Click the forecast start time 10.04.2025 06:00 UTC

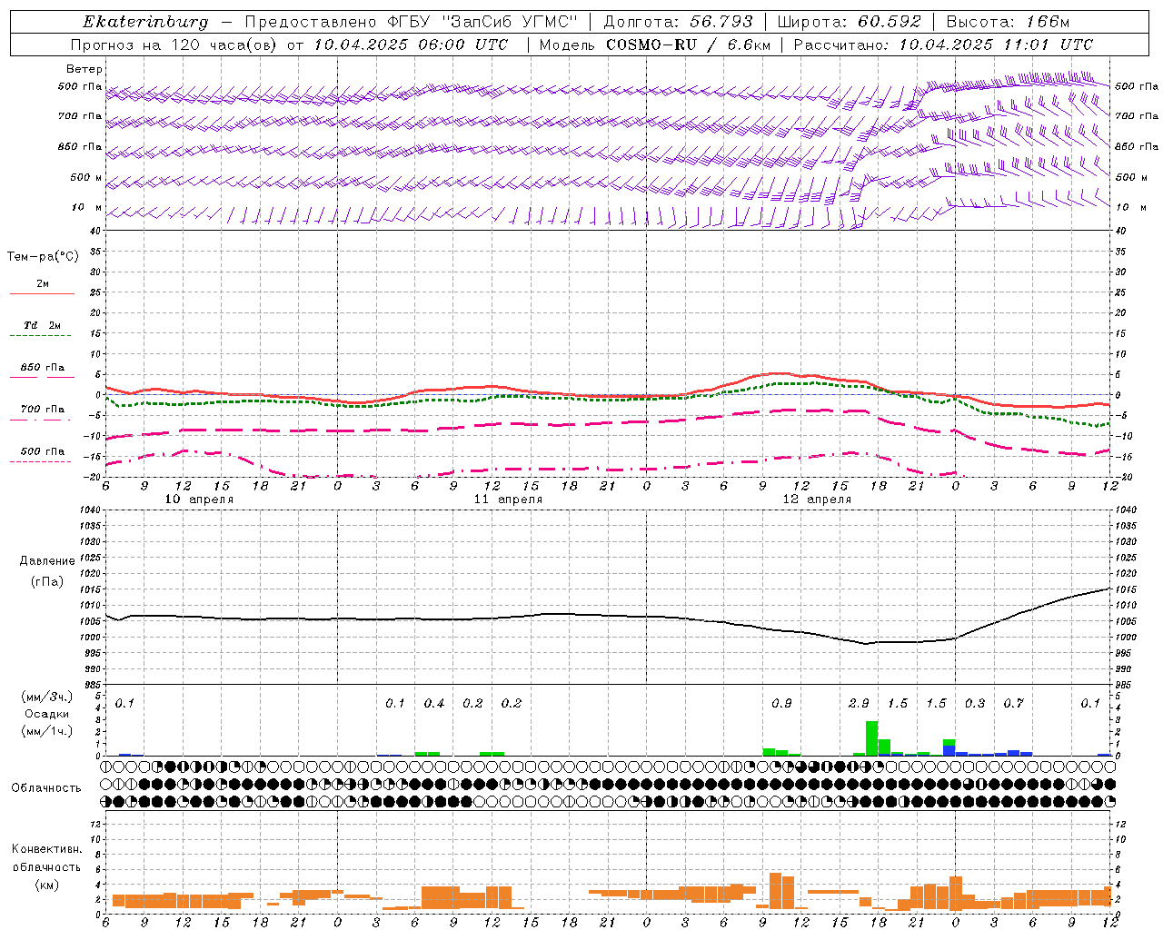pyautogui.click(x=411, y=45)
